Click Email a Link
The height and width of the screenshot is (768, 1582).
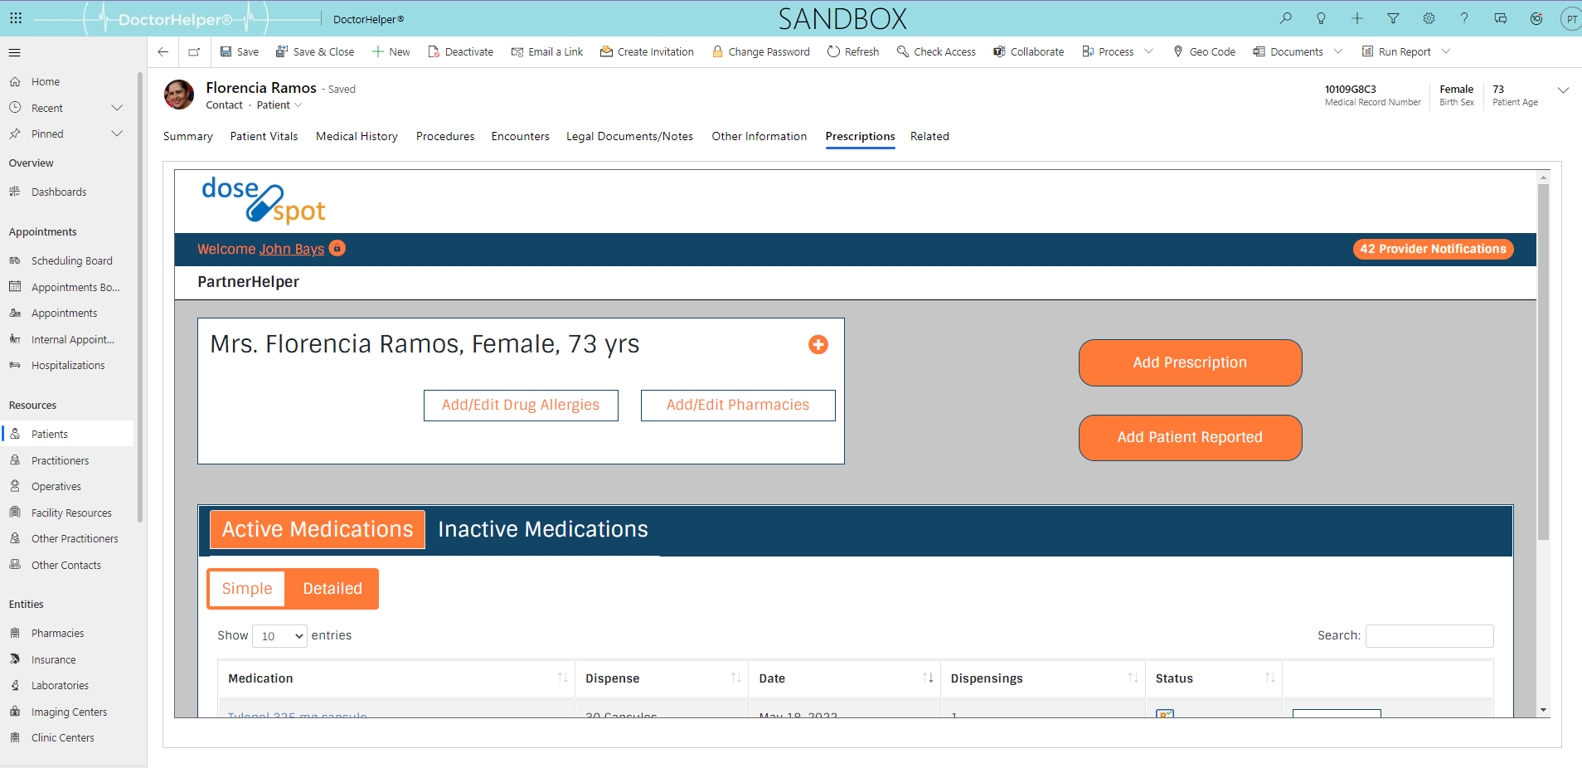point(547,51)
